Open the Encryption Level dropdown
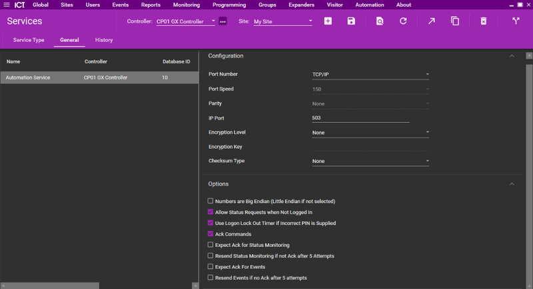This screenshot has height=289, width=533. click(x=370, y=133)
